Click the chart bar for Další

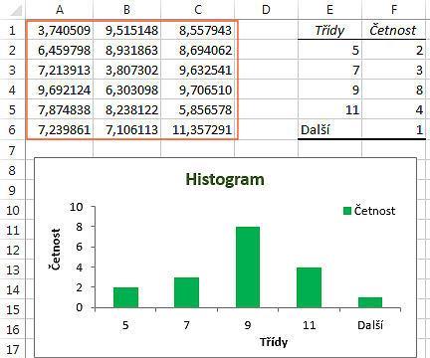[x=370, y=302]
